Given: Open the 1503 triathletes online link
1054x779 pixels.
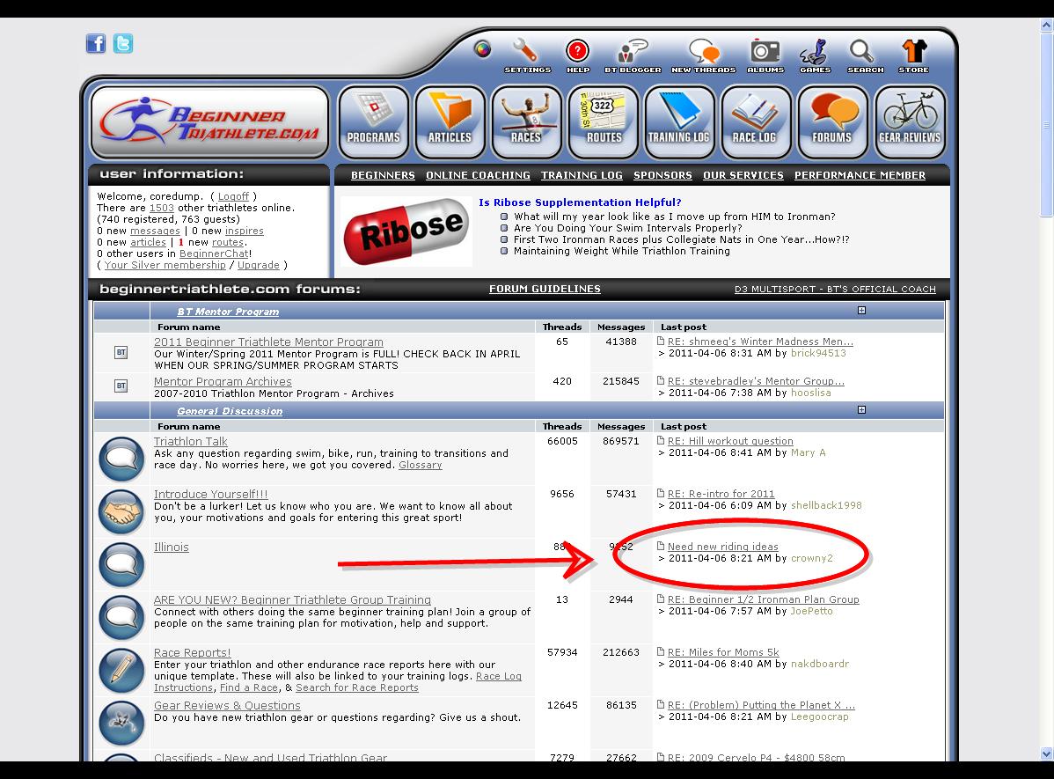Looking at the screenshot, I should coord(161,208).
